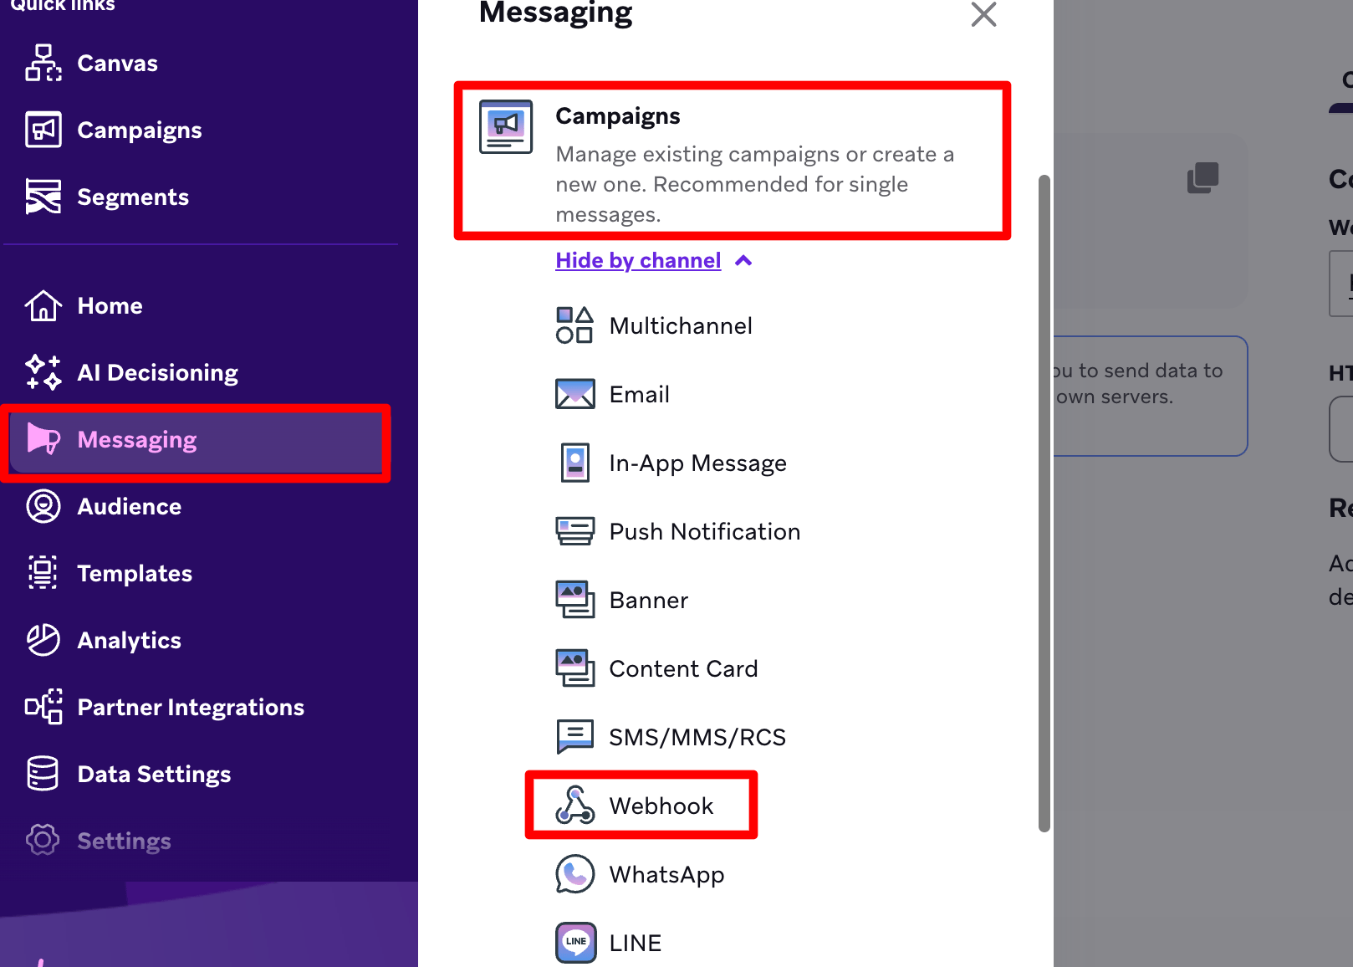
Task: Select the WhatsApp channel
Action: tap(666, 874)
